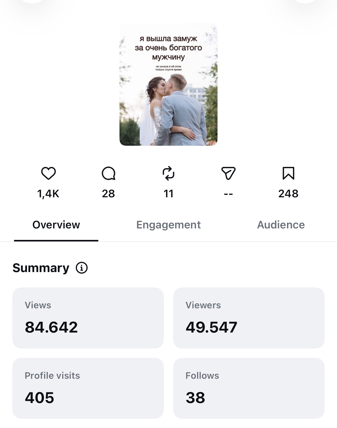Switch to the Engagement tab
337x428 pixels.
click(168, 225)
